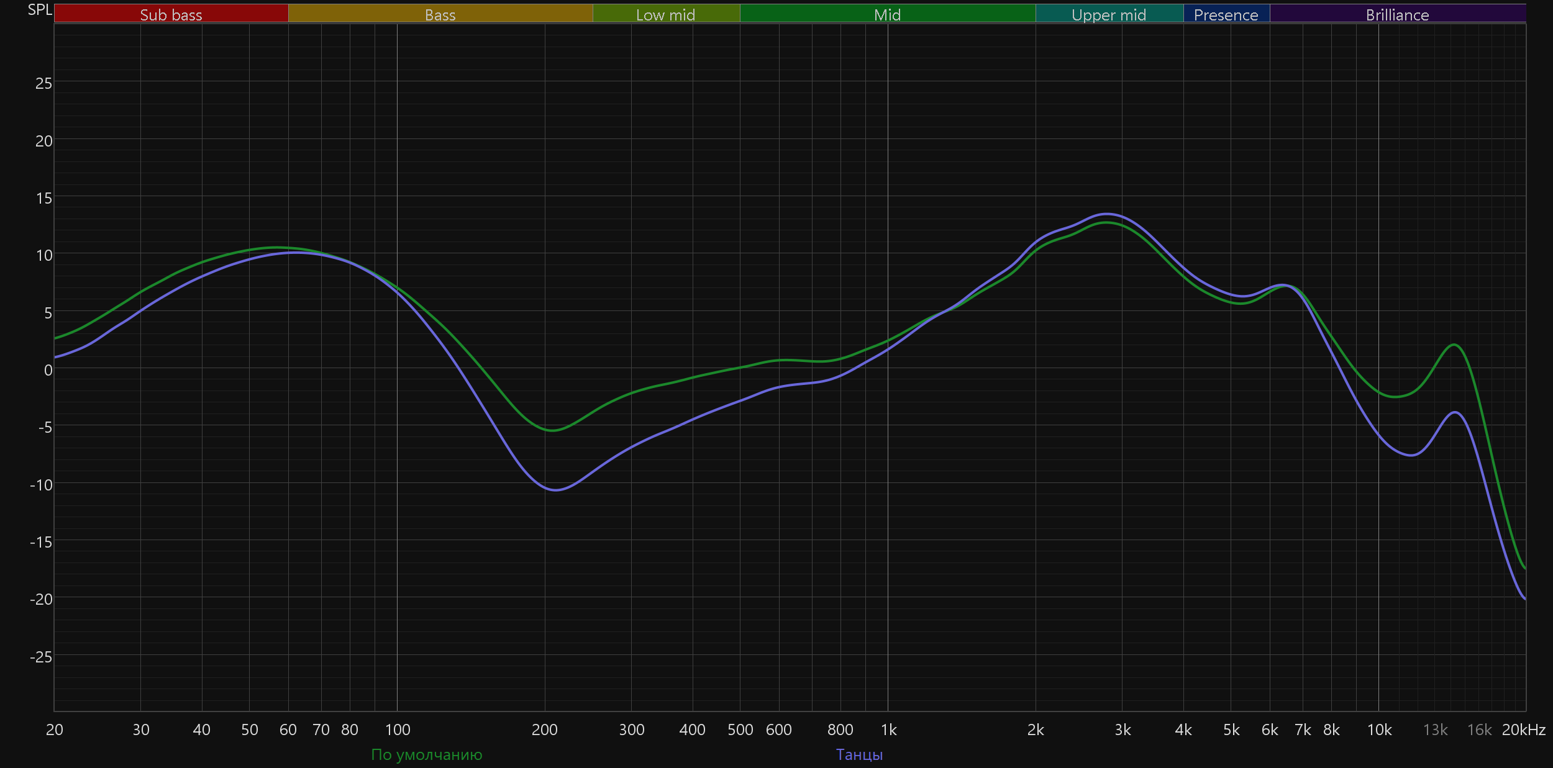The height and width of the screenshot is (768, 1553).
Task: Click the 10k frequency axis label
Action: click(x=1379, y=730)
